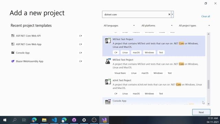
Task: Open Settings gear on the taskbar
Action: (x=84, y=120)
